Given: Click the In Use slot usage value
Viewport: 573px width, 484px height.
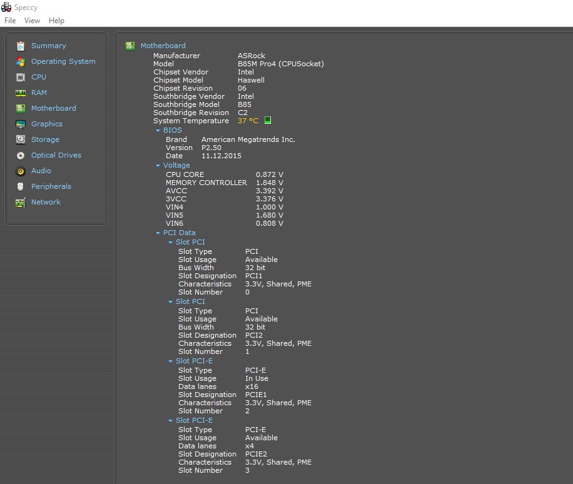Looking at the screenshot, I should (256, 378).
